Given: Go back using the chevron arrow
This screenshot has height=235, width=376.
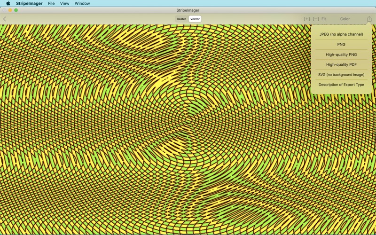Looking at the screenshot, I should (5, 19).
